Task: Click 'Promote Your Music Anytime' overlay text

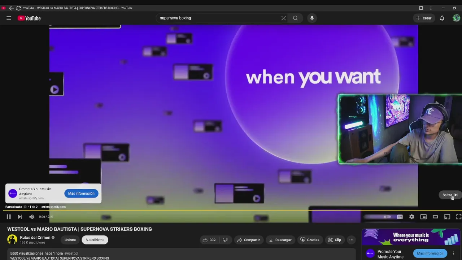Action: pos(35,191)
